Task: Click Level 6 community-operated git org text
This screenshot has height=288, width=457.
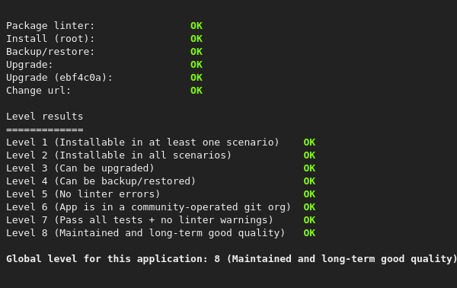Action: coord(149,207)
